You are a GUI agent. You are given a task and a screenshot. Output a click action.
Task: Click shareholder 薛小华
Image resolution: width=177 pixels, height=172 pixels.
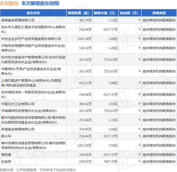pyautogui.click(x=6, y=136)
